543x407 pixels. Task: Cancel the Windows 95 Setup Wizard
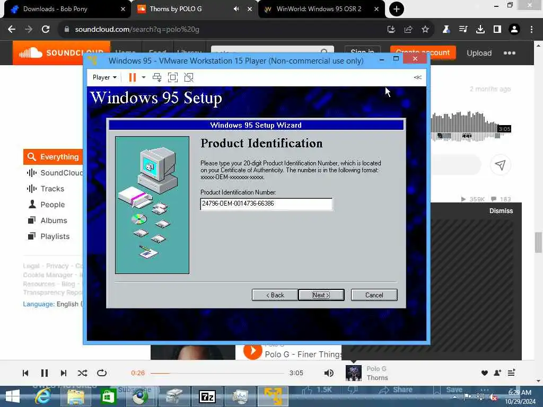(x=374, y=295)
